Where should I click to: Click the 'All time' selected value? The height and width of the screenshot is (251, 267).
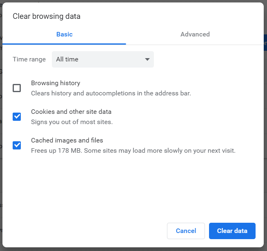pos(67,59)
